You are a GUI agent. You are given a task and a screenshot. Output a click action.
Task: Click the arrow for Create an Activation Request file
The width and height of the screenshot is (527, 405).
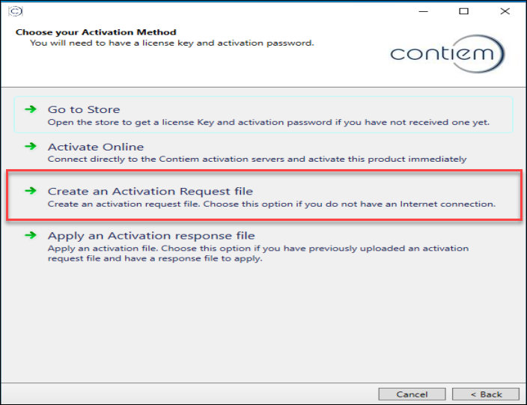coord(31,191)
